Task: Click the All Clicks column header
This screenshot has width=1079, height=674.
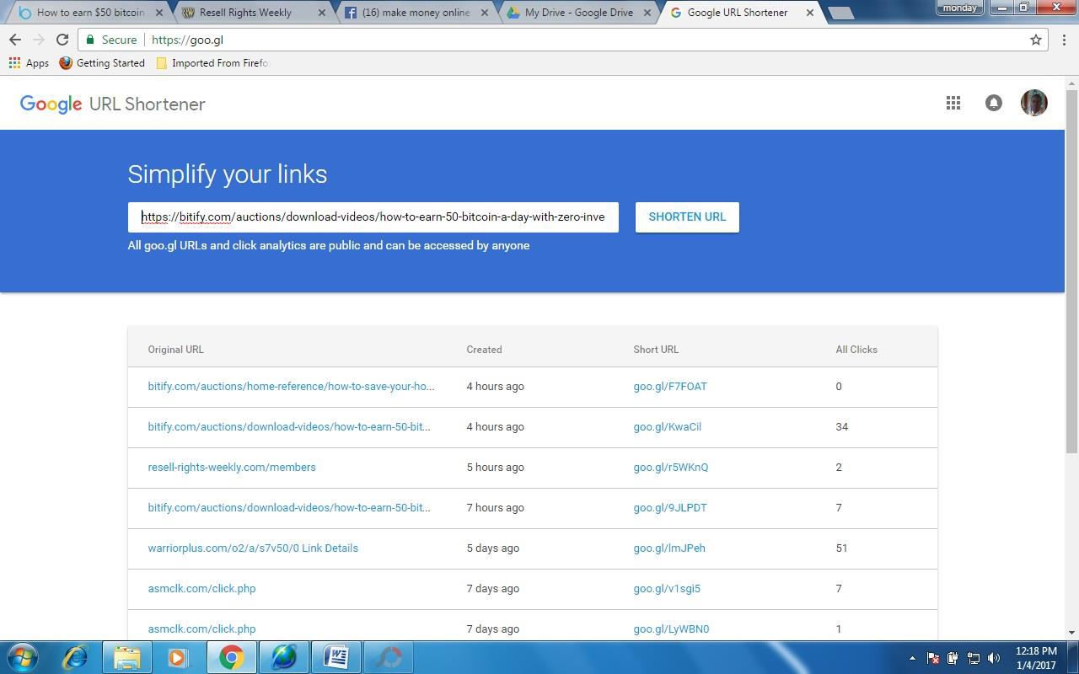Action: pos(856,349)
